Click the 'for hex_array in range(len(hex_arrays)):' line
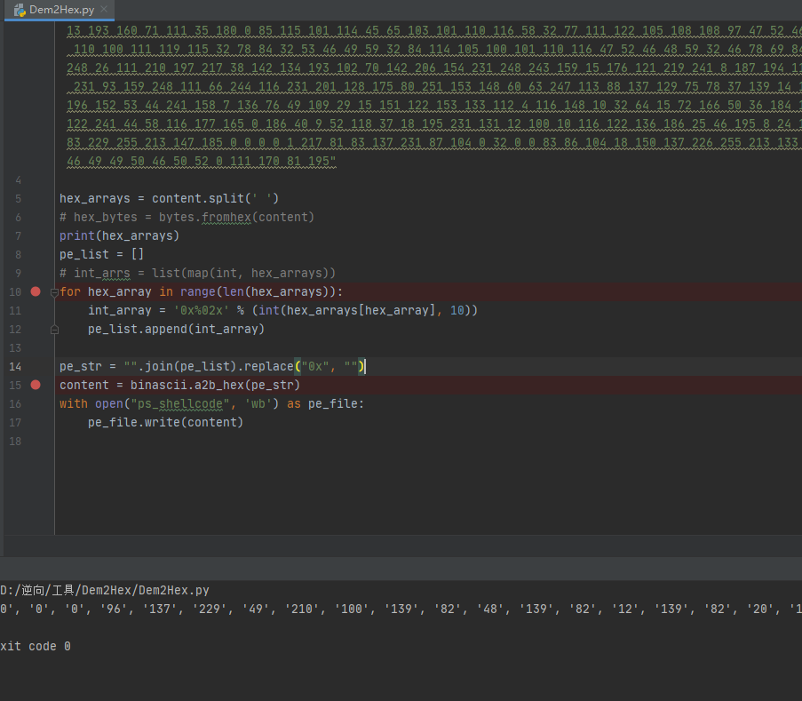Image resolution: width=802 pixels, height=701 pixels. [201, 291]
